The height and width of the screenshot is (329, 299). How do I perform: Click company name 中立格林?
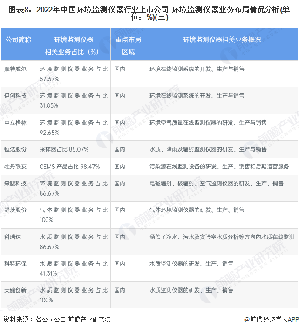click(x=15, y=123)
